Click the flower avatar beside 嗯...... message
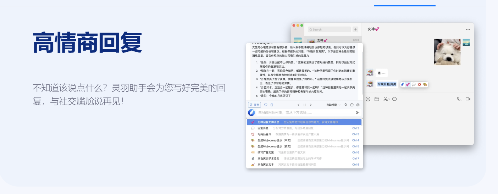 370,73
